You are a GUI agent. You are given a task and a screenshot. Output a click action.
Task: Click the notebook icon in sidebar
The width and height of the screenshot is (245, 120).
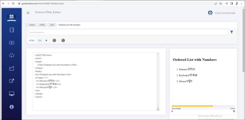click(12, 30)
